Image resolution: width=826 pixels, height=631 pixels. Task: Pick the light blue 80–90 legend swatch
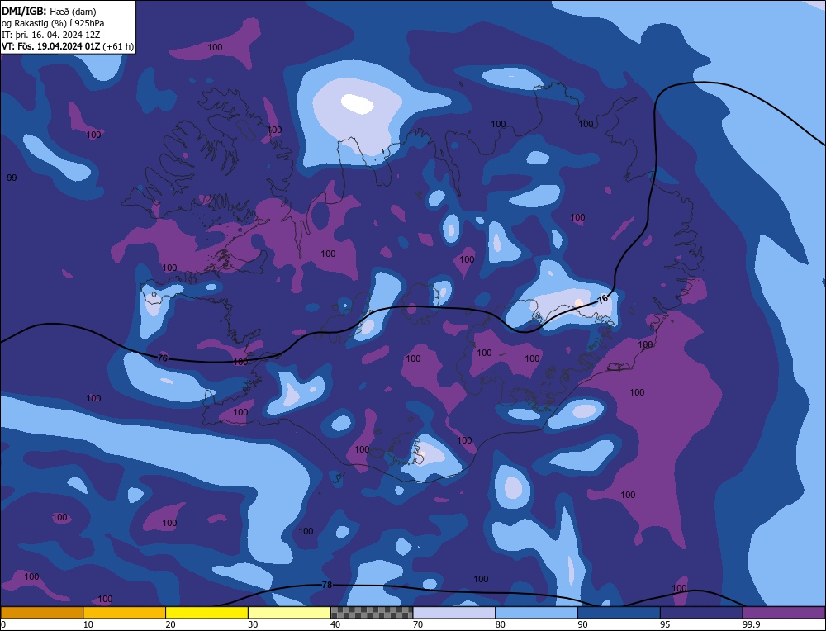coord(536,613)
